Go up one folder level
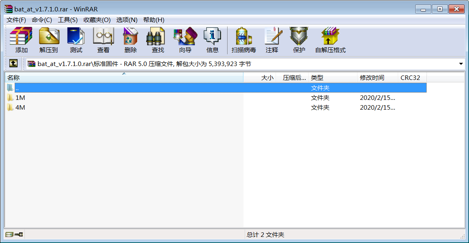 [x=13, y=63]
